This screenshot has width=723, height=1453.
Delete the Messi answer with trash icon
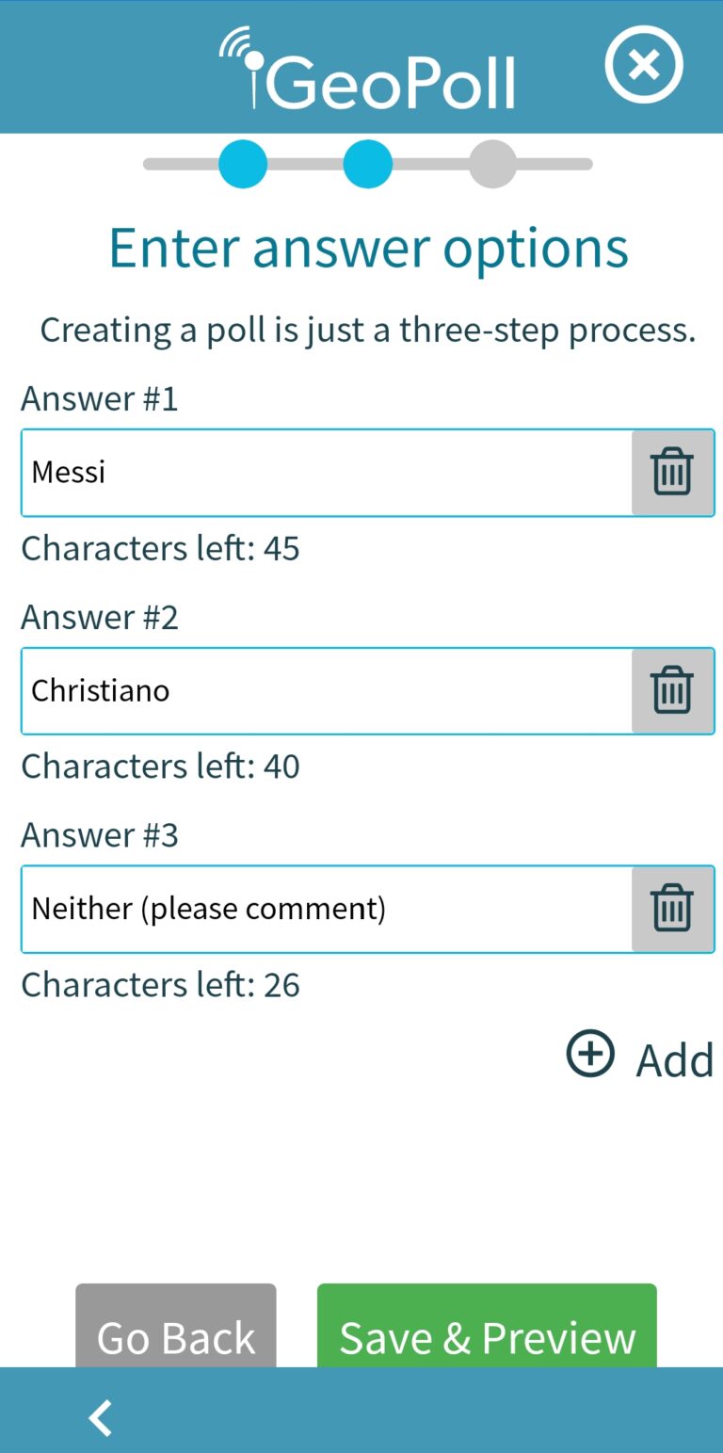[672, 473]
